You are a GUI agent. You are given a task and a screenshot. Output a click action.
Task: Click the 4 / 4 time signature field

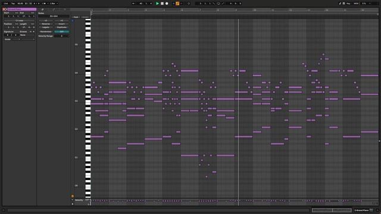click(x=36, y=4)
